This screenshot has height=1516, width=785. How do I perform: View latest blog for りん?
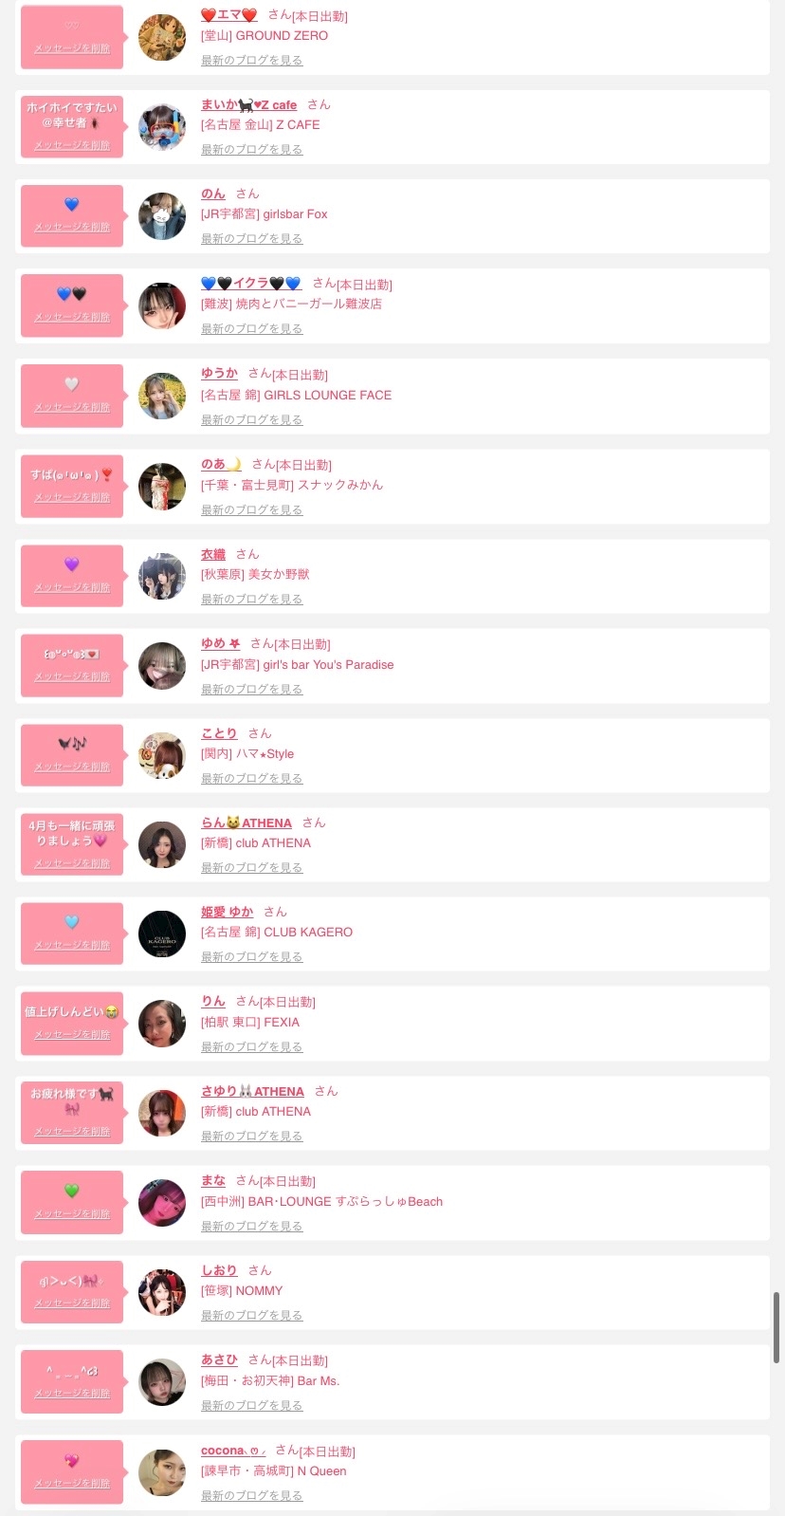[x=251, y=1047]
